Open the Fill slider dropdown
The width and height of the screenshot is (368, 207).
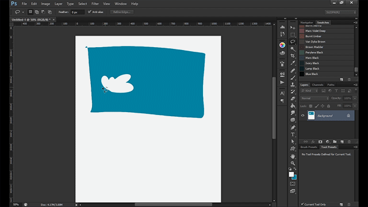pos(355,106)
